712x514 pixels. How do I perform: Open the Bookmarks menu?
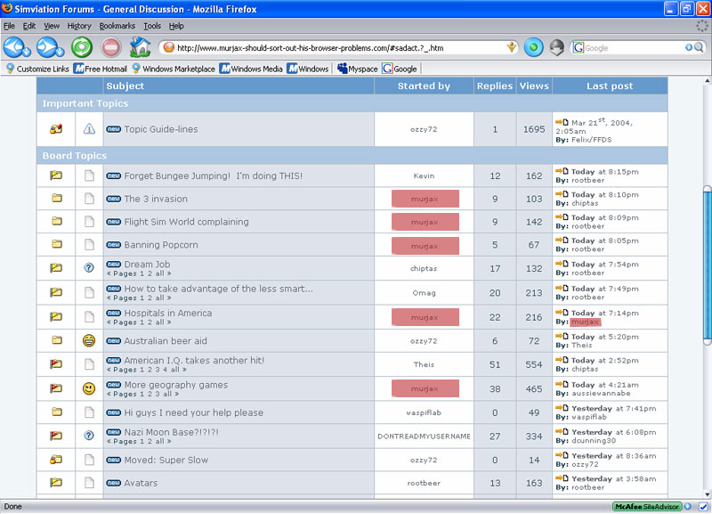117,26
